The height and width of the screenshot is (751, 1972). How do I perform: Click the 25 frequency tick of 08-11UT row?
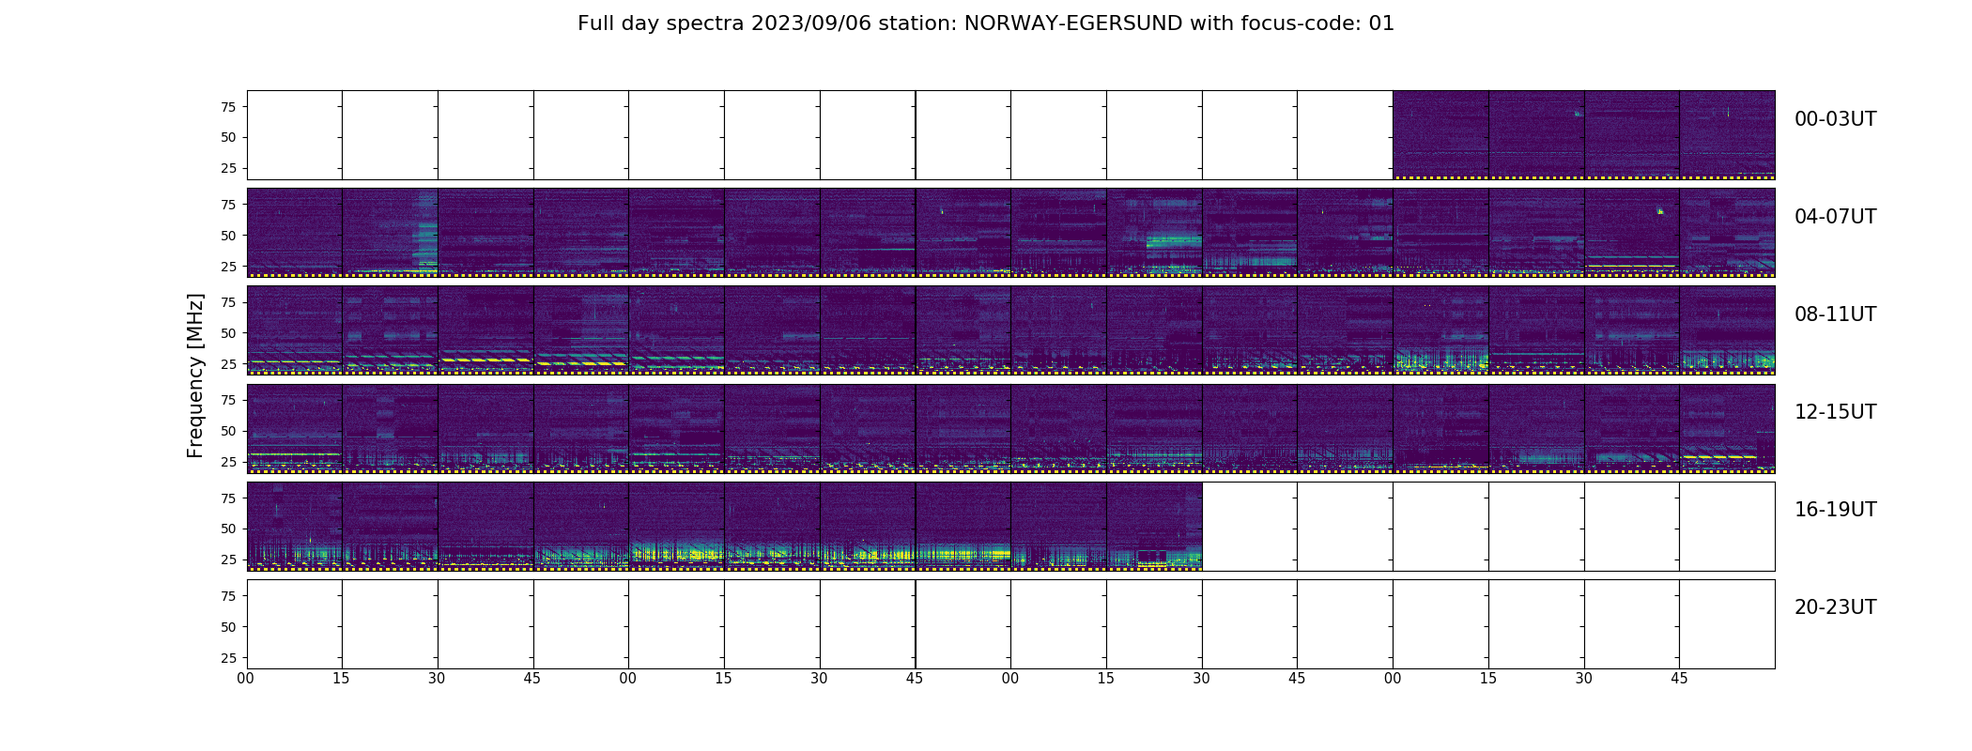point(228,364)
